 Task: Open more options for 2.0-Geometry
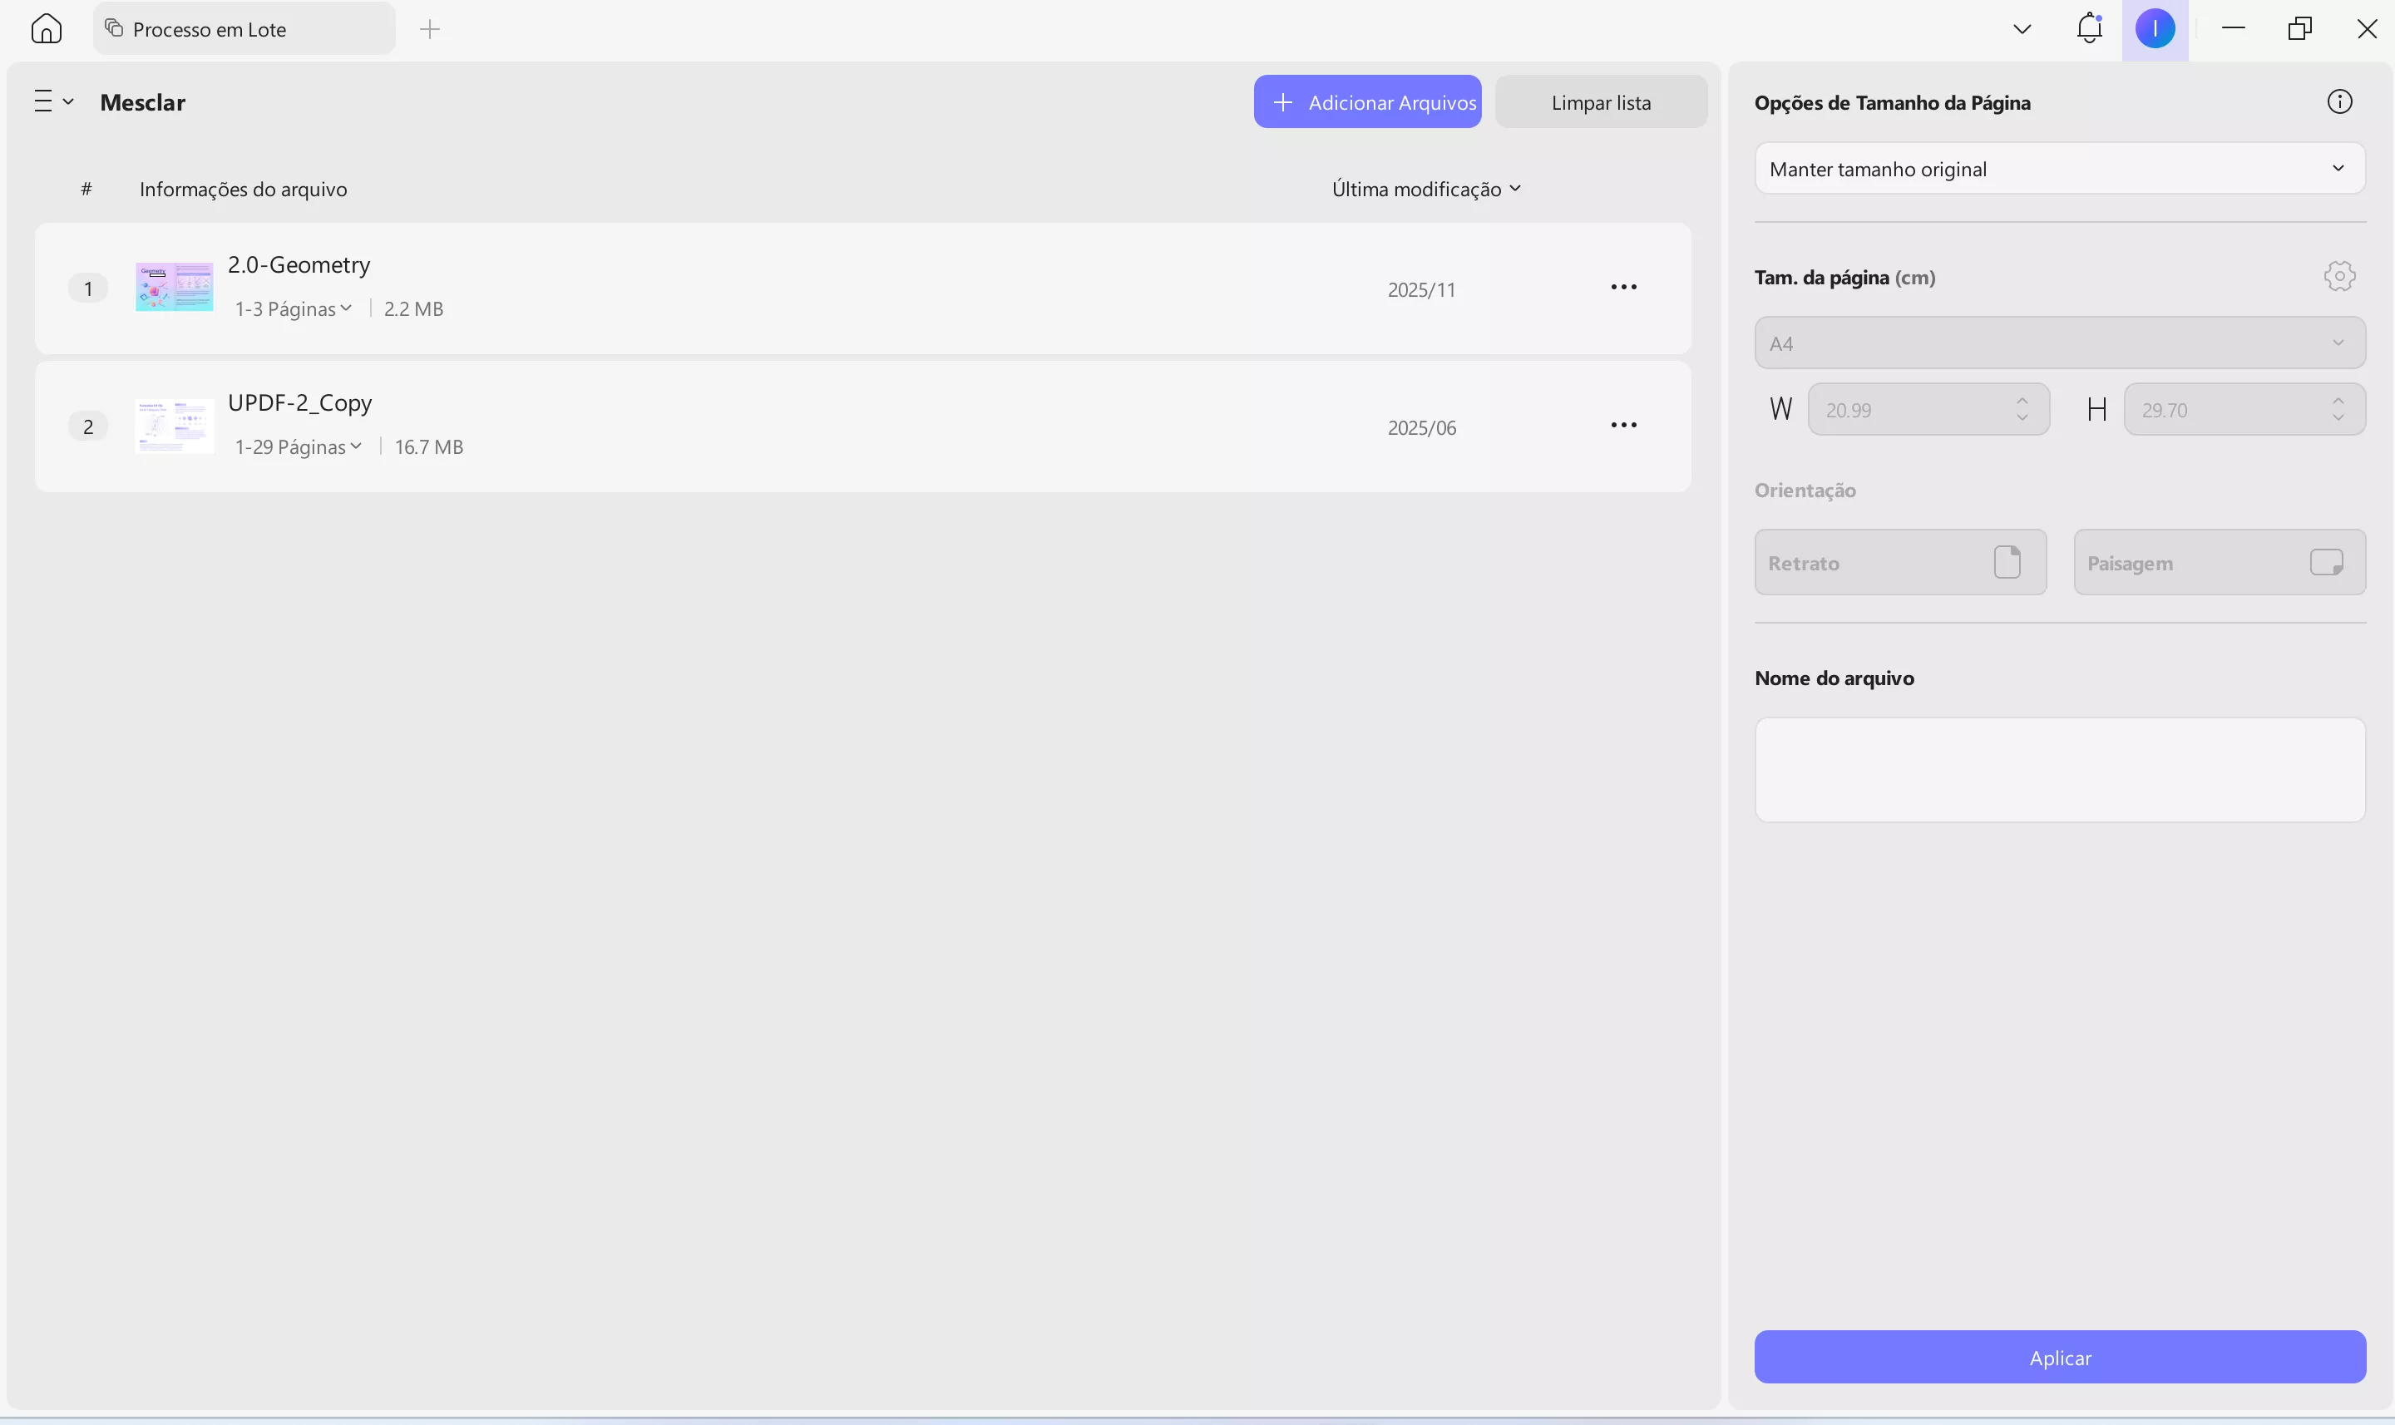point(1623,287)
